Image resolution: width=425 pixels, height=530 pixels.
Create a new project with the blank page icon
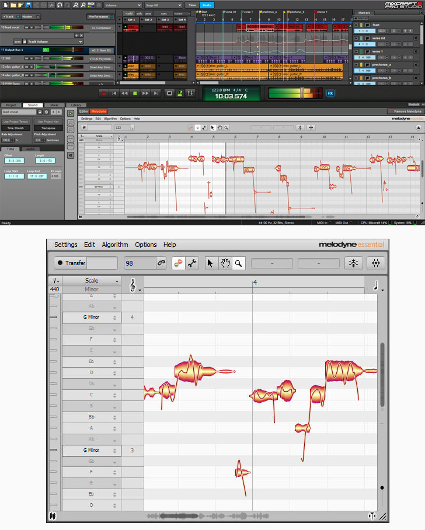[x=6, y=5]
